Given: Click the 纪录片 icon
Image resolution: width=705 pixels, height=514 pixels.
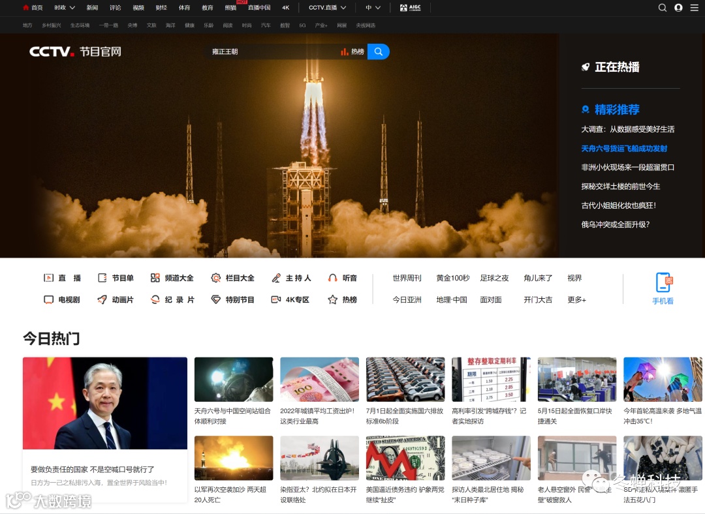Looking at the screenshot, I should click(155, 299).
